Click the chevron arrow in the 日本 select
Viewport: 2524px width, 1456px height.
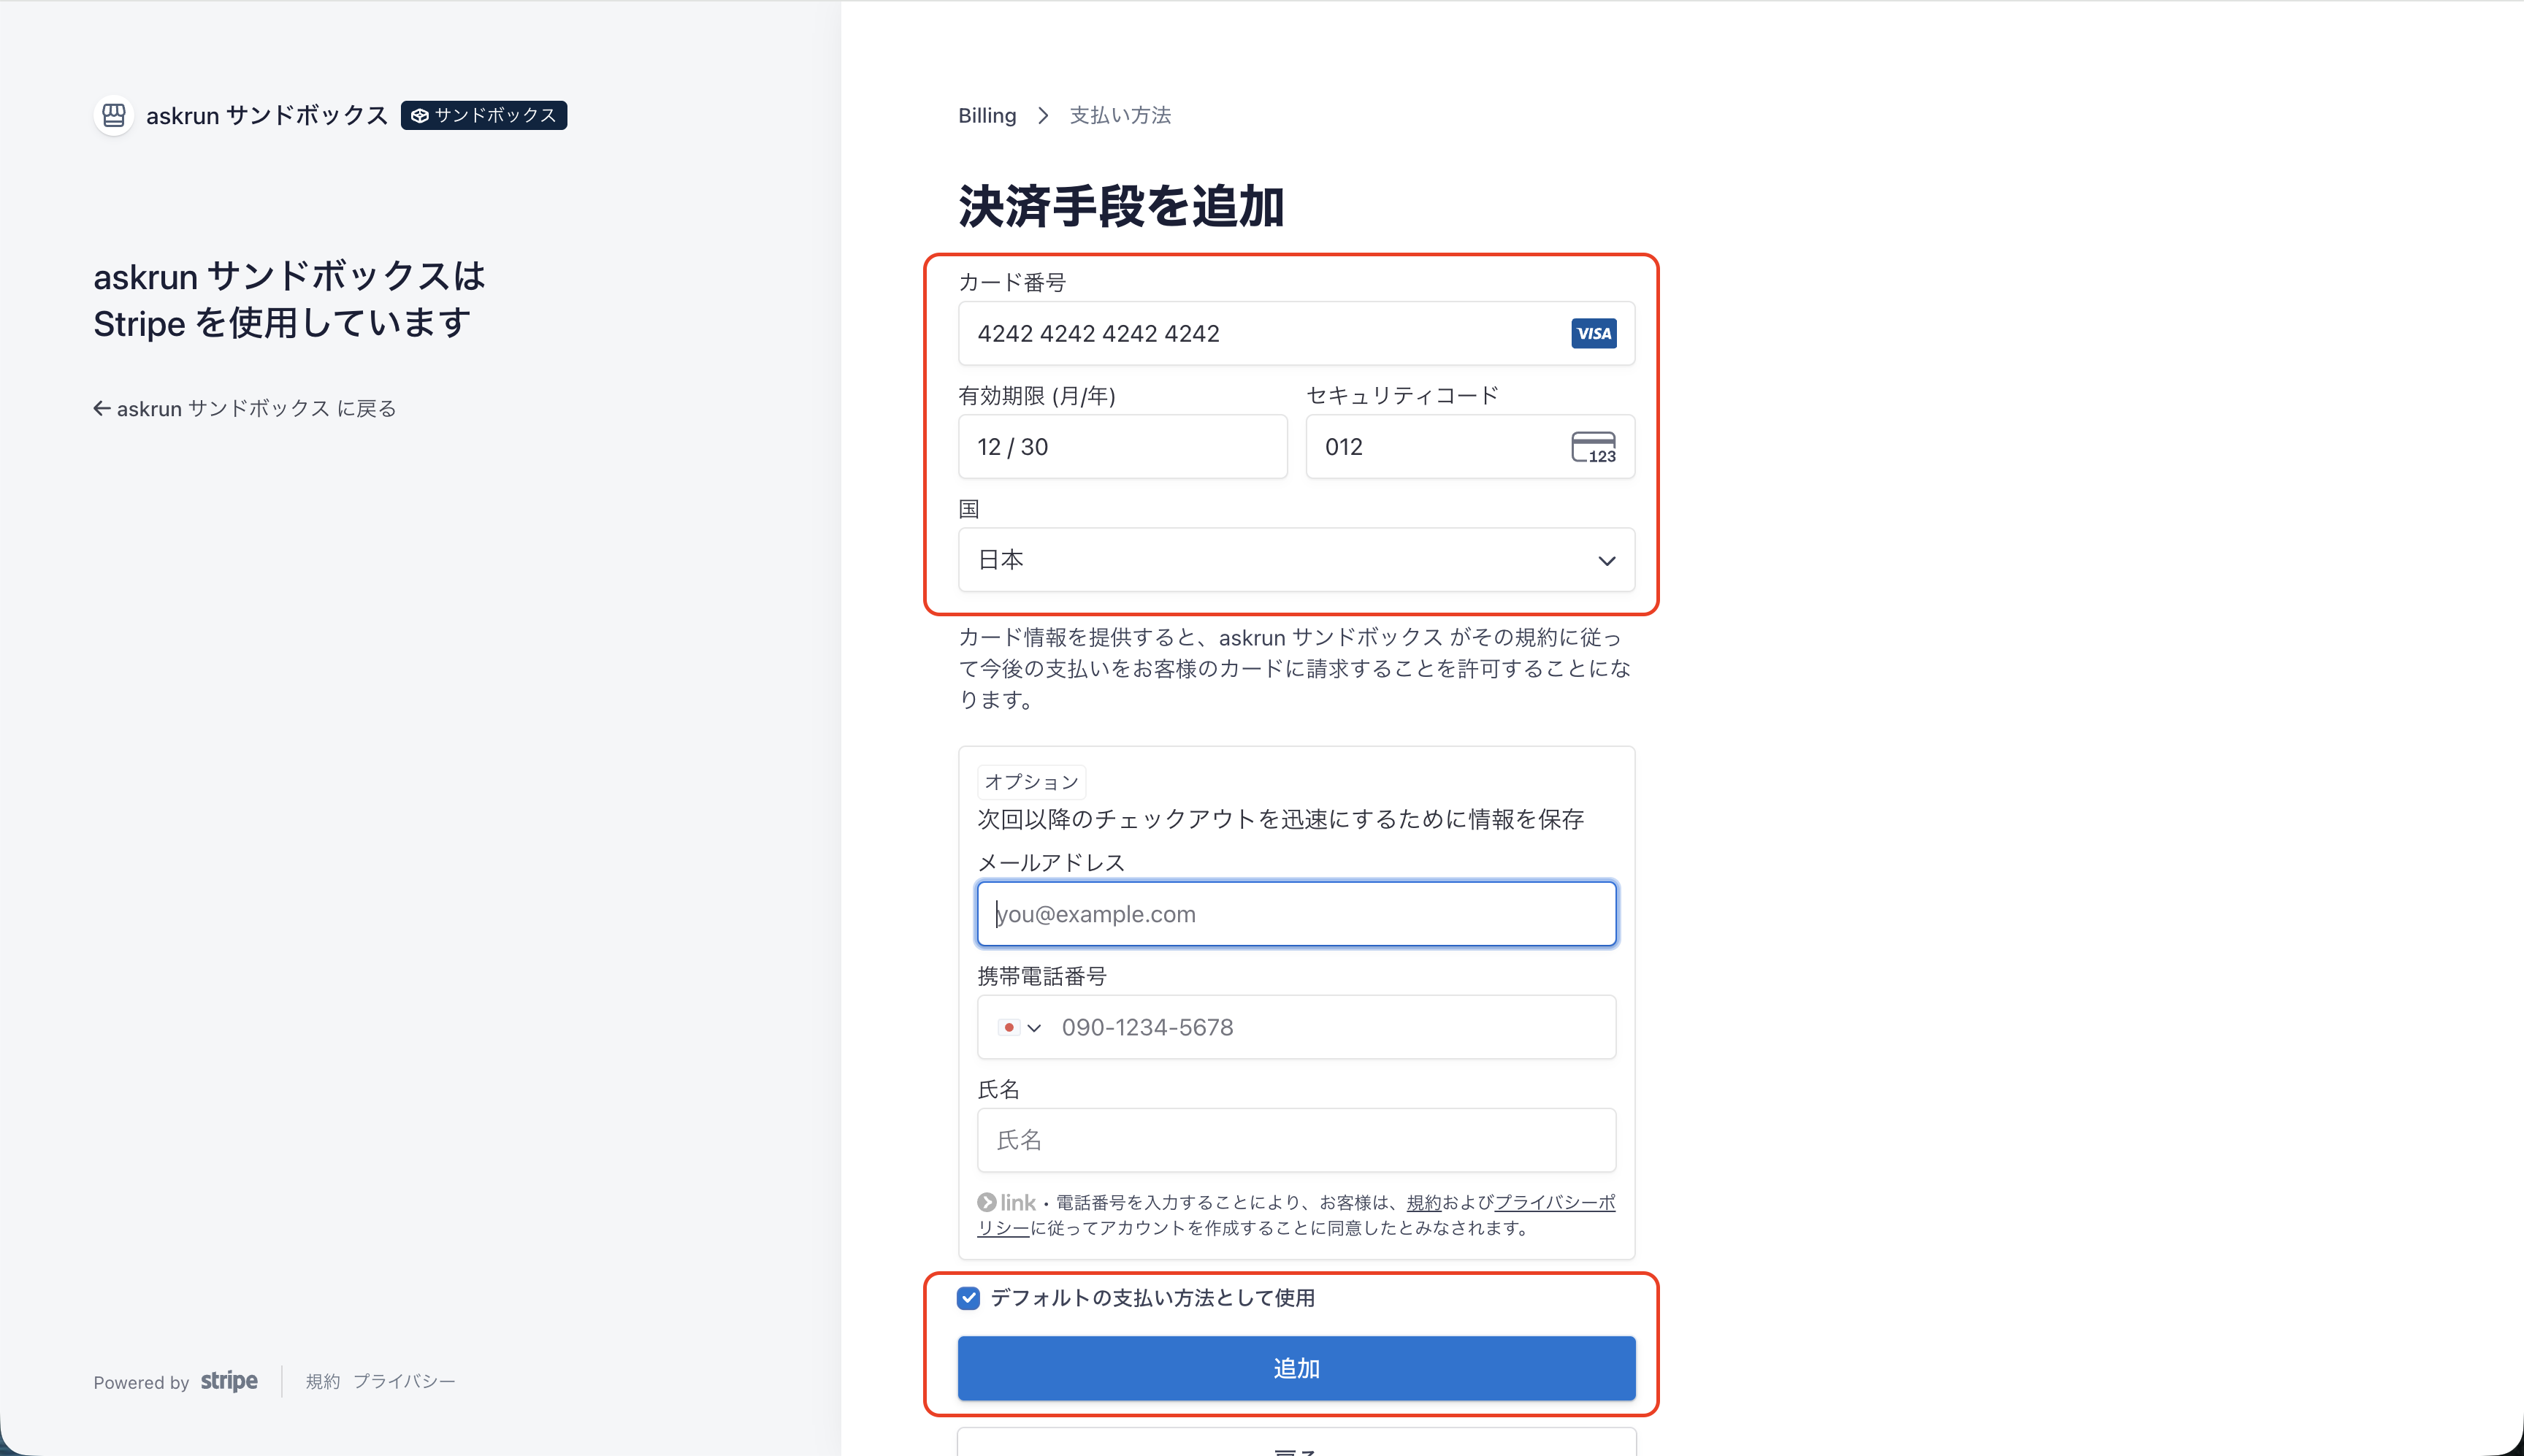[1606, 561]
